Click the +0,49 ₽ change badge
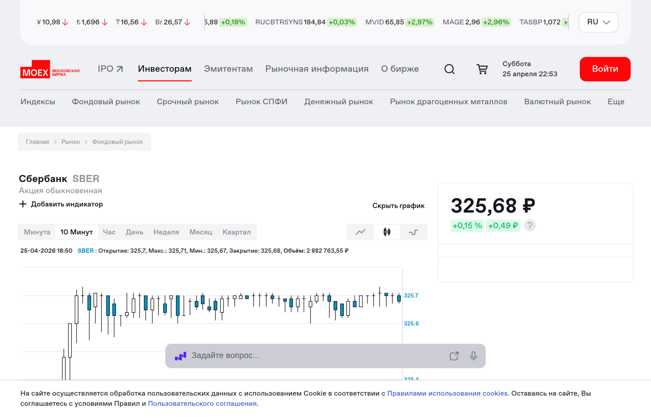651x417 pixels. point(503,226)
